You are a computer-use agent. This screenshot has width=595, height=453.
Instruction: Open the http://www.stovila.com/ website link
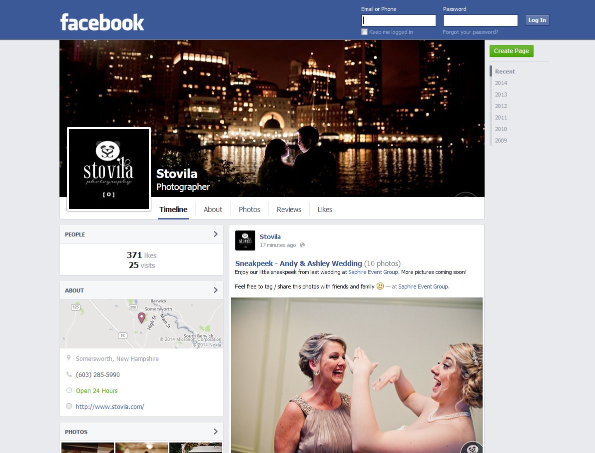click(110, 406)
